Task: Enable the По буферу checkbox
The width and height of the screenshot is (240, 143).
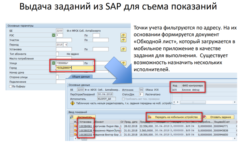Action: (11, 86)
